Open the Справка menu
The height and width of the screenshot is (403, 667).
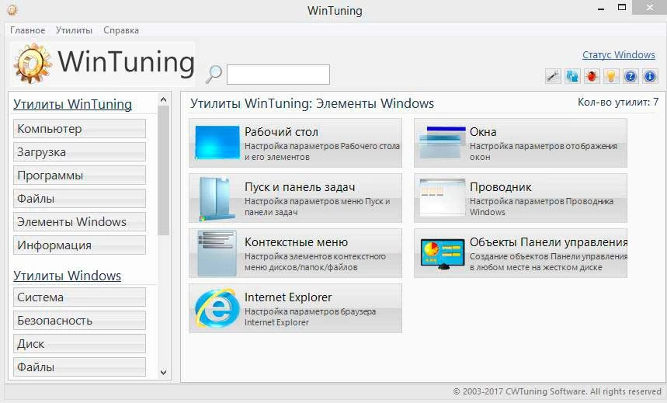(121, 30)
